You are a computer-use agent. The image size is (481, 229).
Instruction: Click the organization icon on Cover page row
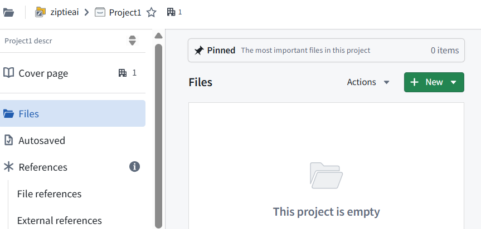[x=123, y=73]
